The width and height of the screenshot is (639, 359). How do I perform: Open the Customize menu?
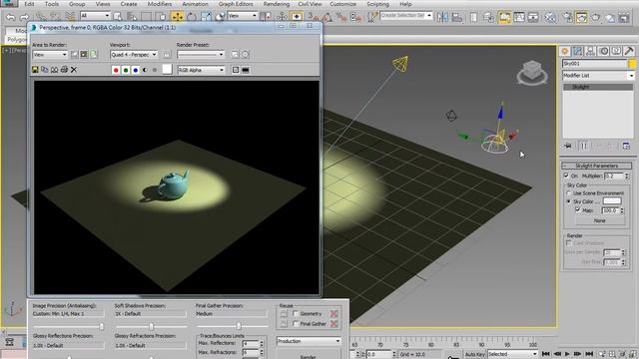tap(342, 4)
